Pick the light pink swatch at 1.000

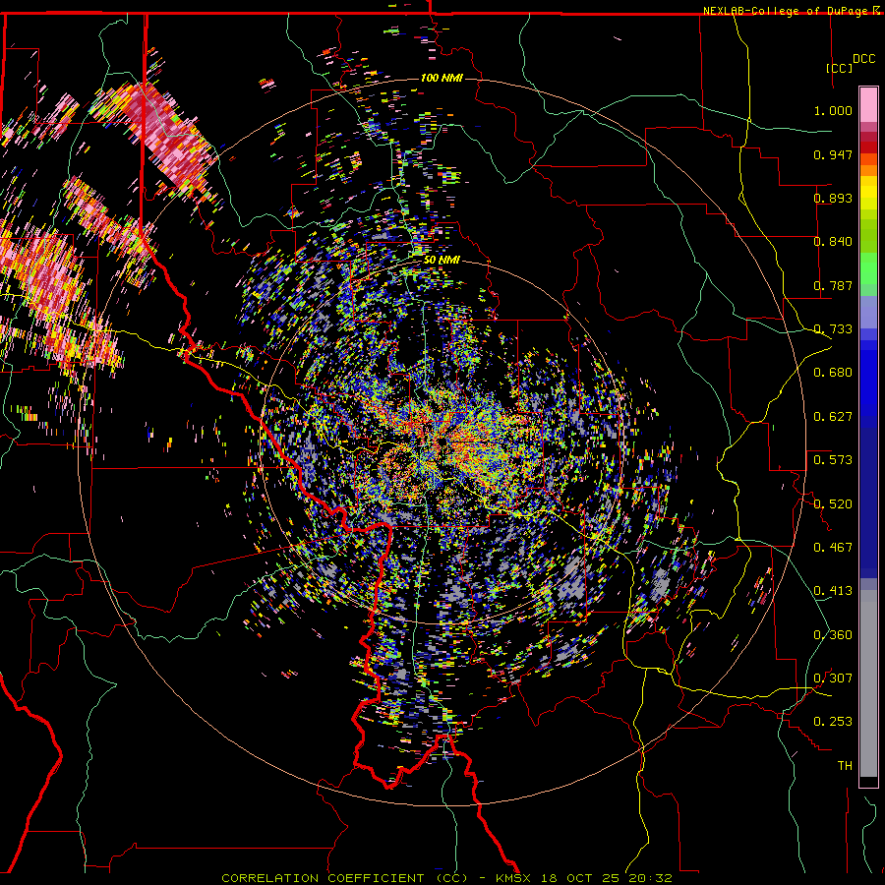point(868,105)
